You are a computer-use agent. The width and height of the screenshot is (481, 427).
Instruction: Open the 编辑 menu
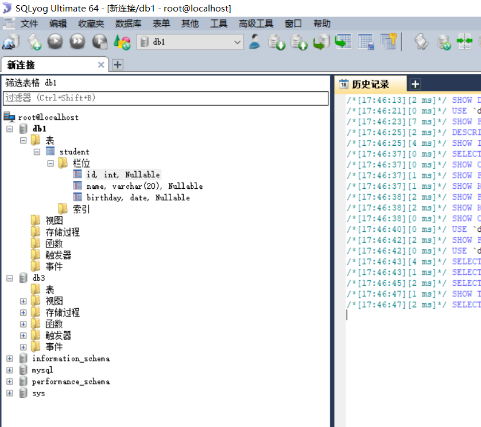(58, 24)
